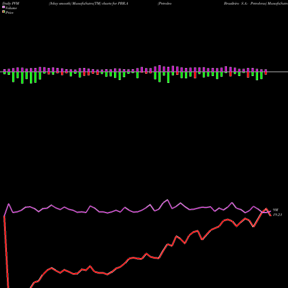Click the chart title mentioning PBR.A

[89, 3]
